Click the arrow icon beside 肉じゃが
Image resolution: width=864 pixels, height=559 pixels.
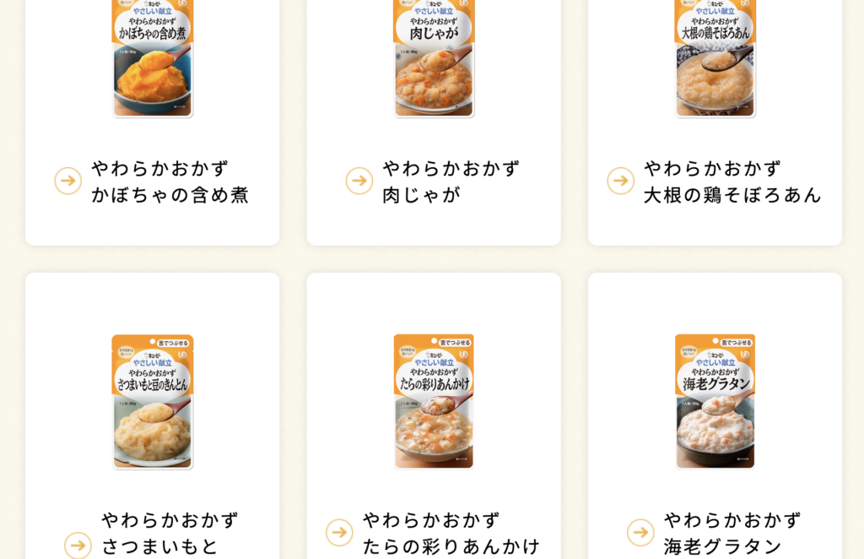[359, 181]
